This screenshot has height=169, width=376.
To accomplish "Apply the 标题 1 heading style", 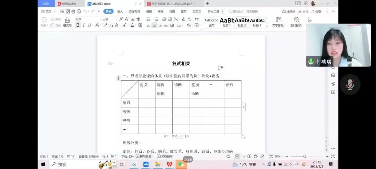I will tap(227, 22).
